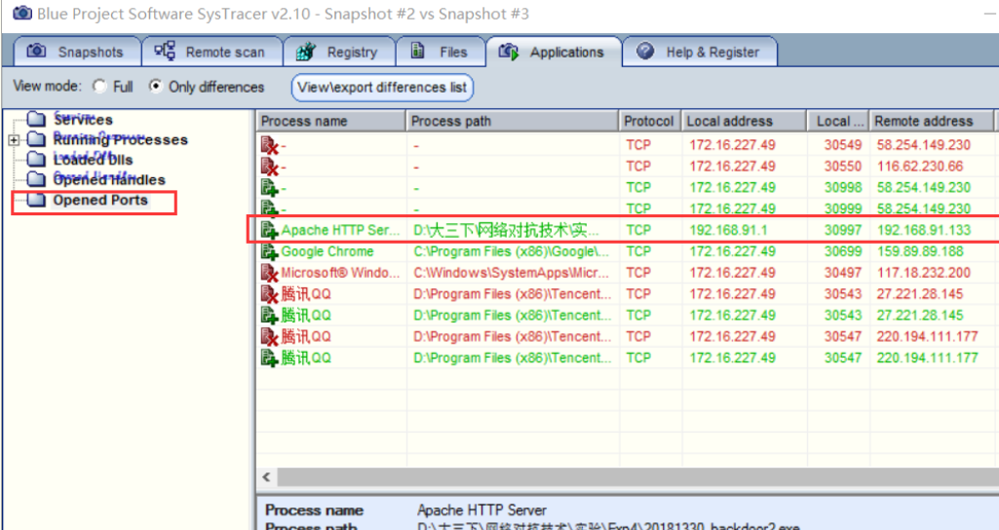This screenshot has height=530, width=999.
Task: Select the Applications tab
Action: tap(554, 52)
